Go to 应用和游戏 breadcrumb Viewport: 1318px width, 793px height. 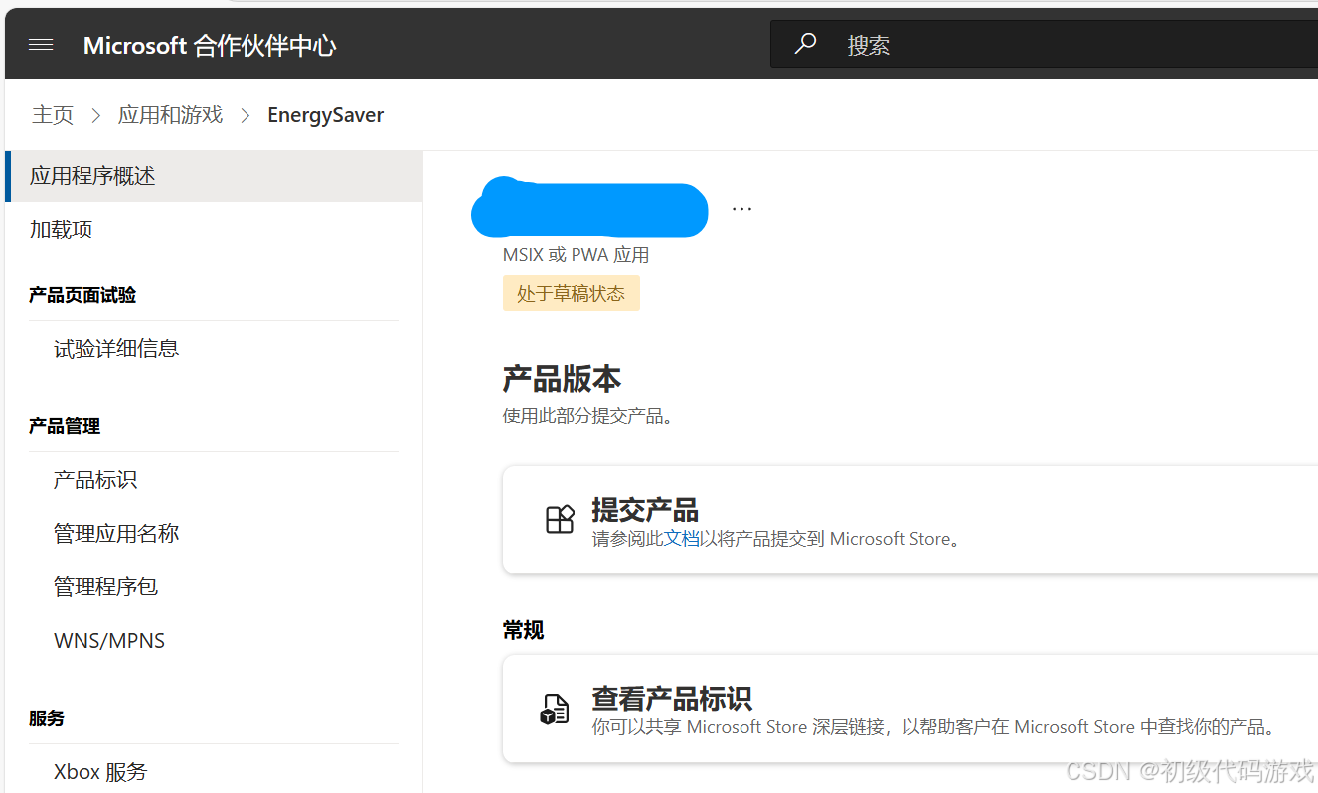coord(170,115)
